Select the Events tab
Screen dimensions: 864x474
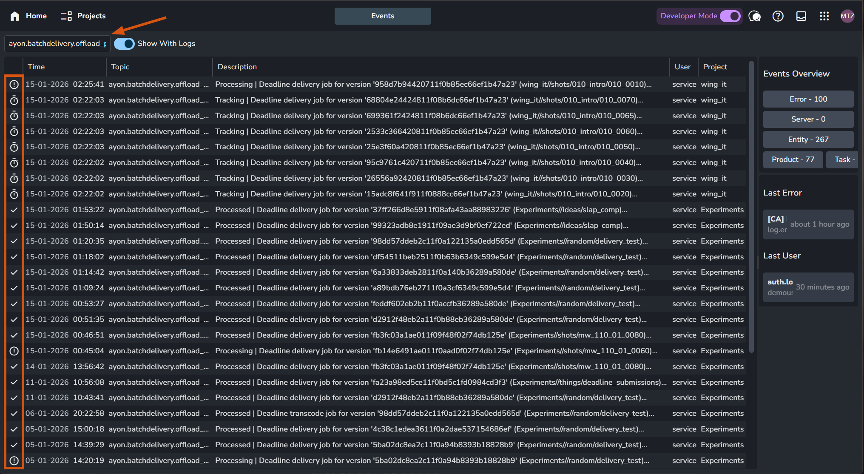pos(383,16)
